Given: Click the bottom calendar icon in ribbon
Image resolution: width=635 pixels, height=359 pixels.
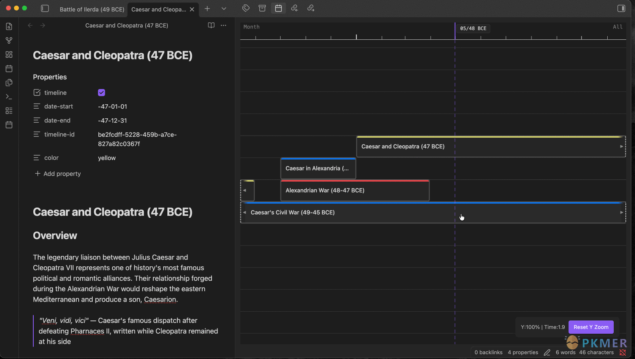Looking at the screenshot, I should pos(9,125).
